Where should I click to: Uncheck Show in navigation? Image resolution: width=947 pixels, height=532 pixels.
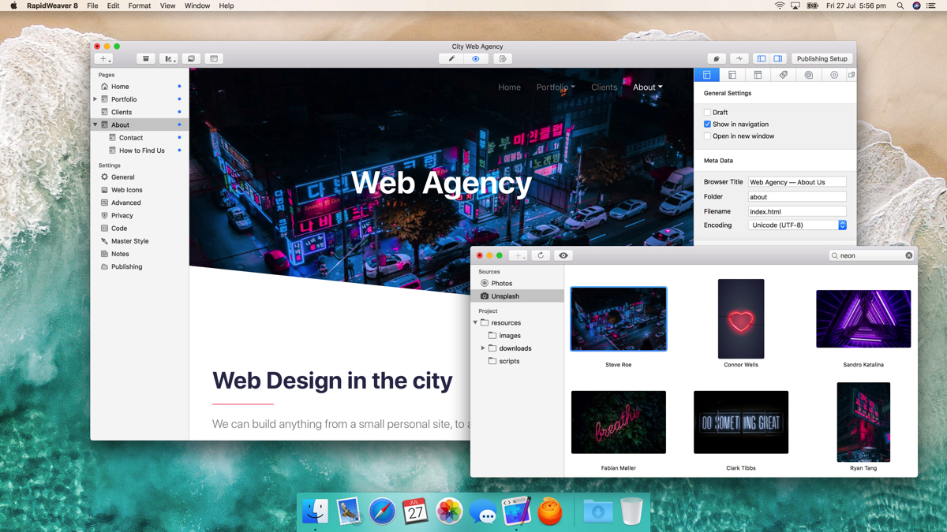[x=707, y=125]
